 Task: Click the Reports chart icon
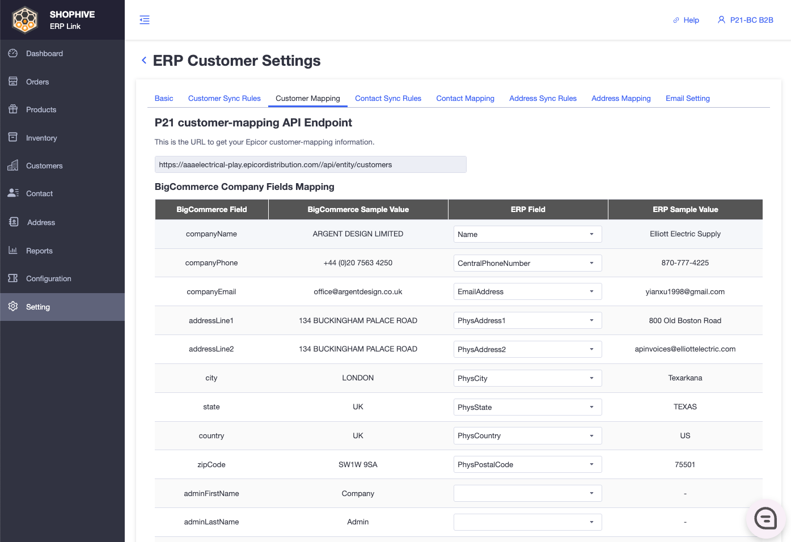click(13, 250)
